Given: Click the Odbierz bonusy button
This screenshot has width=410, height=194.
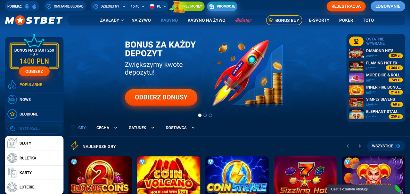Looking at the screenshot, I should pyautogui.click(x=161, y=97).
